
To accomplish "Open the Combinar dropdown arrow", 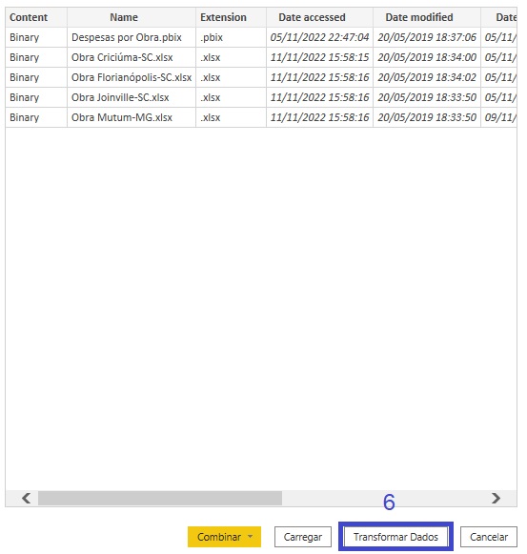I will coord(250,537).
